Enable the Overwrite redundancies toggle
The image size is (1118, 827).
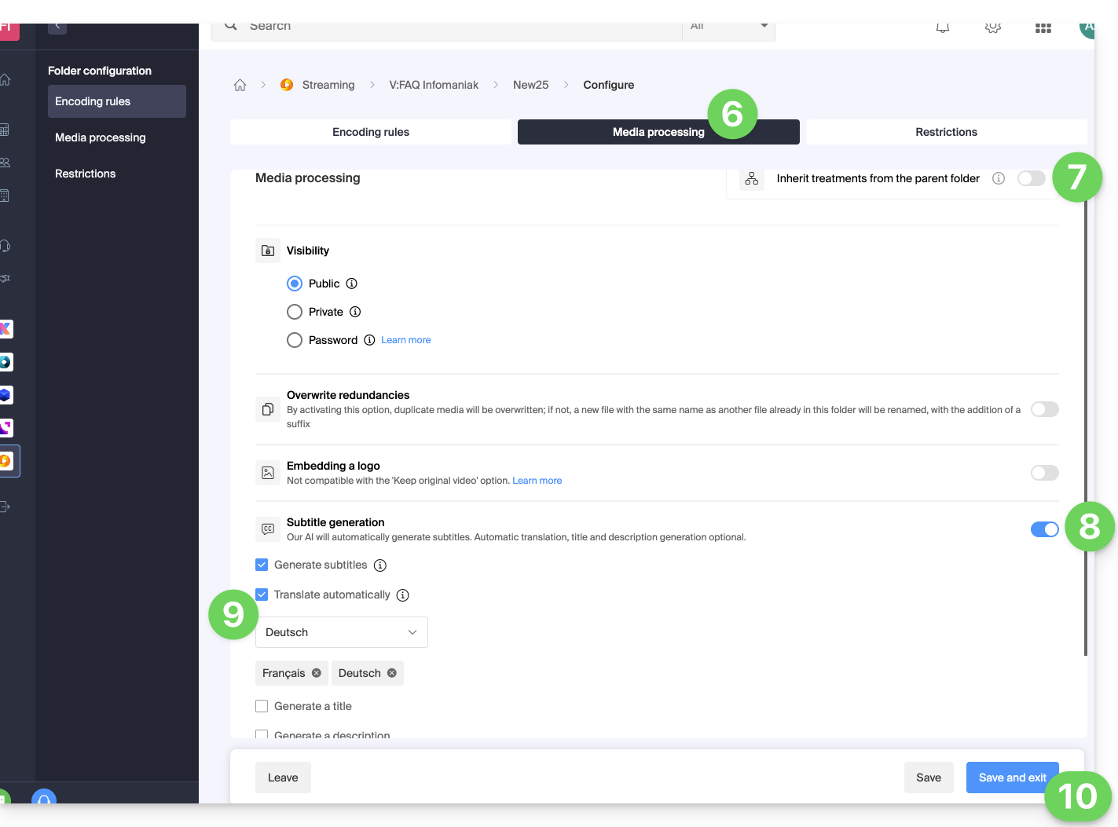pyautogui.click(x=1044, y=409)
